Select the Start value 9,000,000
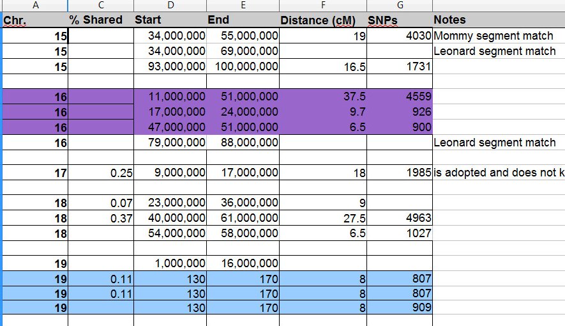565x326 pixels. 170,173
